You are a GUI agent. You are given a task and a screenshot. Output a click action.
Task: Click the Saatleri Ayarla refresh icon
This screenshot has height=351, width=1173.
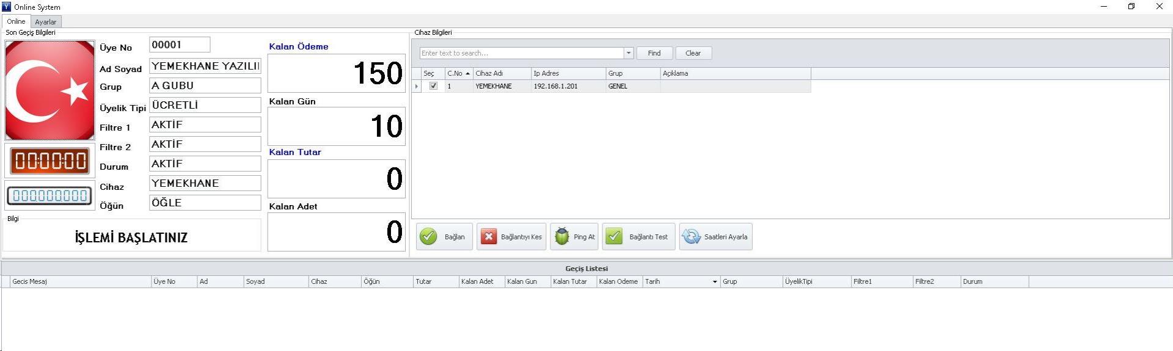coord(691,237)
